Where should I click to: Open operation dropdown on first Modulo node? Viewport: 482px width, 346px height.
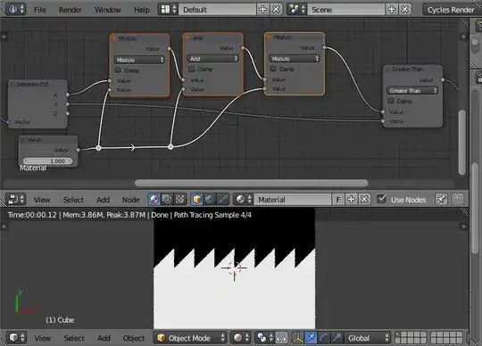point(139,60)
